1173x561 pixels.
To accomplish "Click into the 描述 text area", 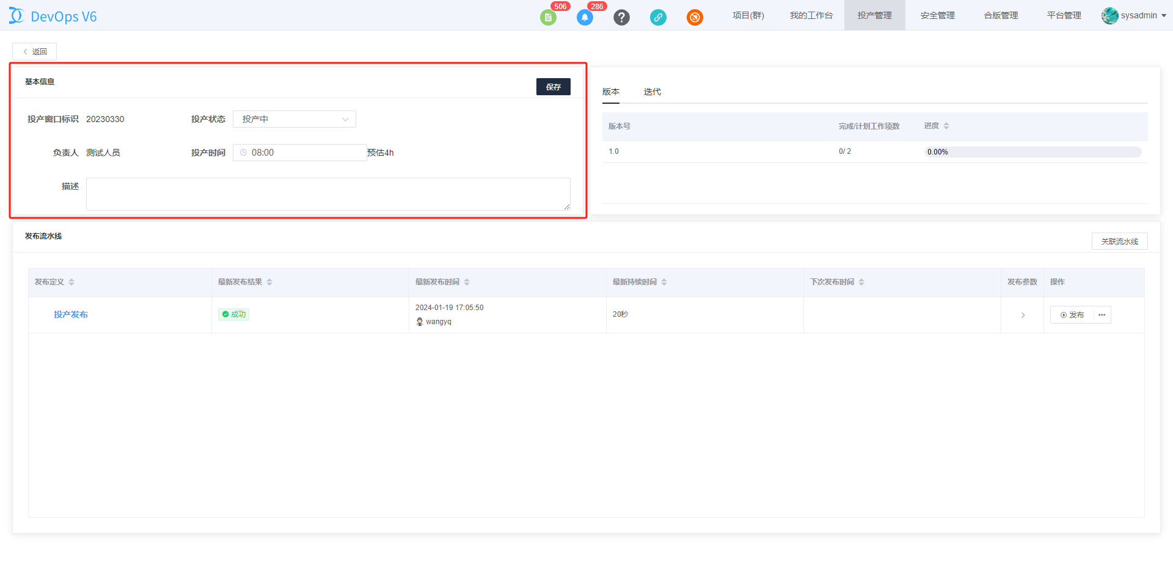I will pyautogui.click(x=328, y=194).
